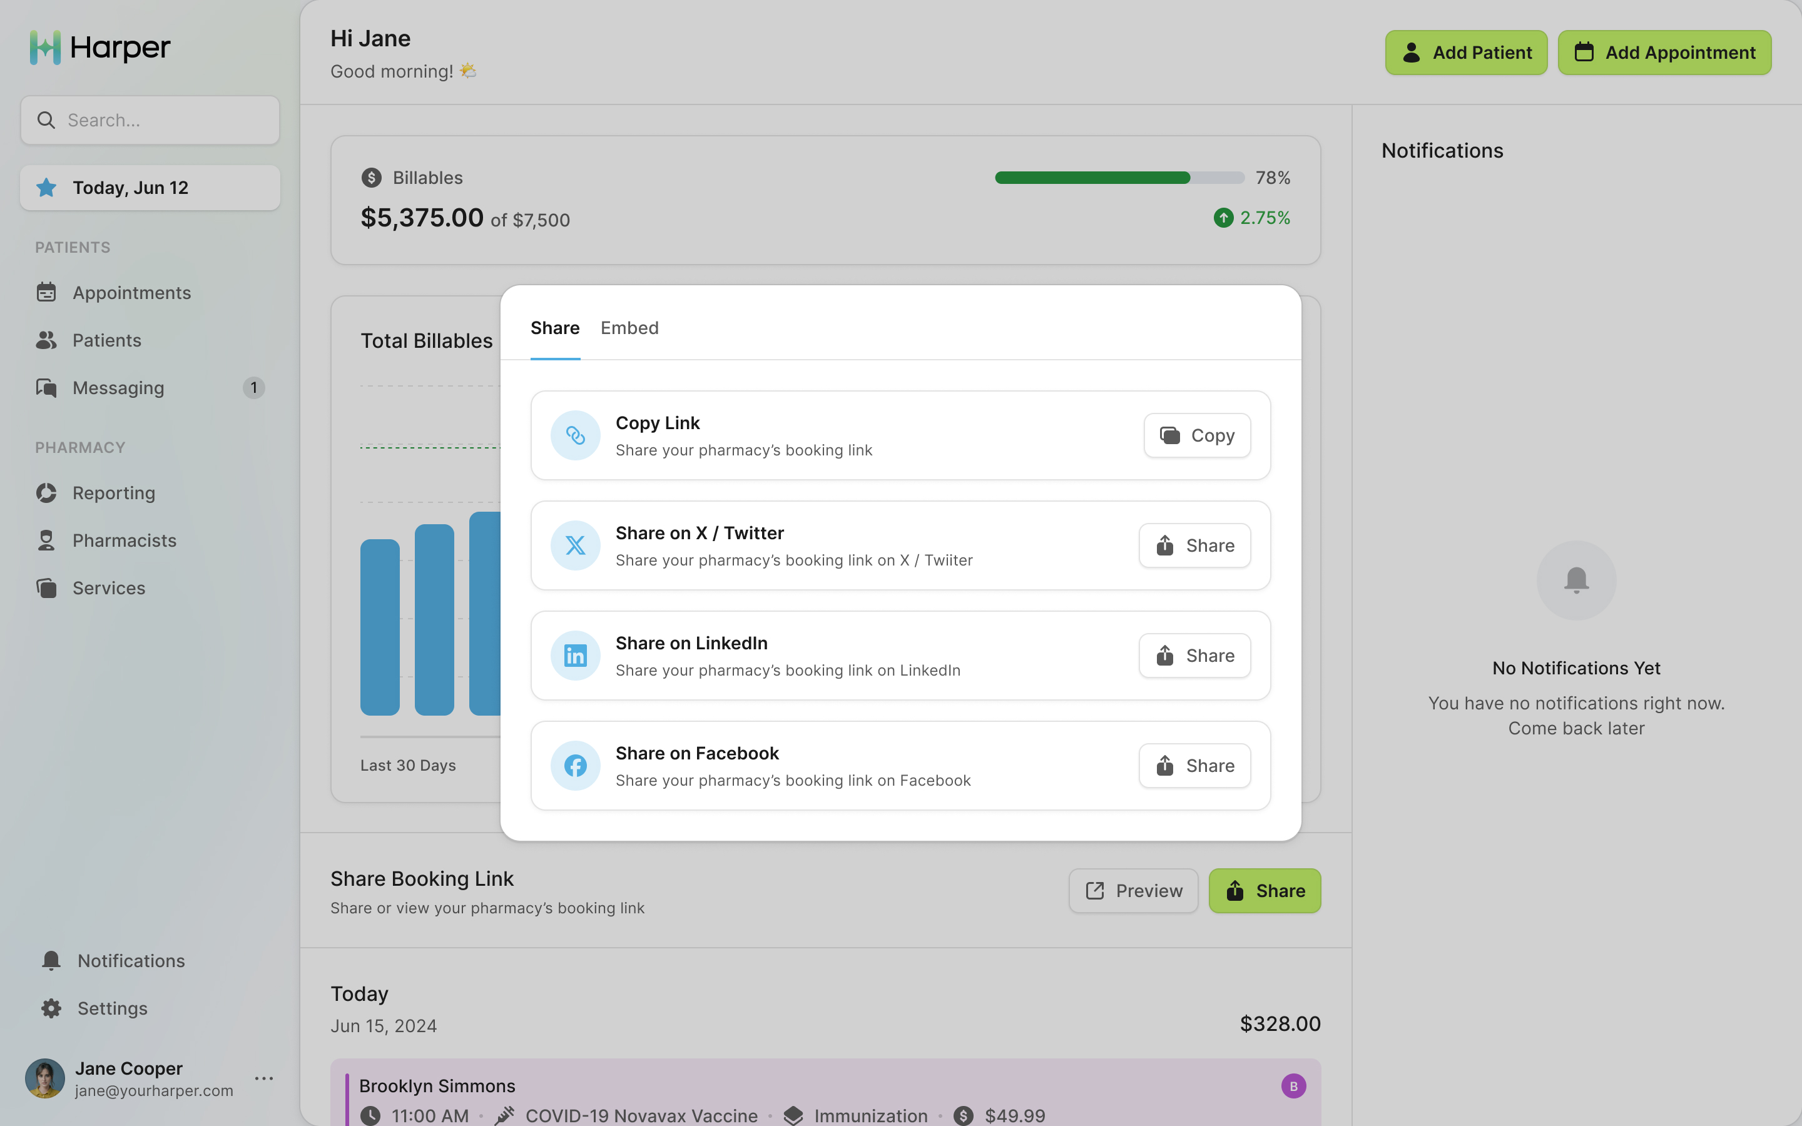Click the Billables 78% progress bar
Screen dimensions: 1802x1126
[x=1119, y=177]
